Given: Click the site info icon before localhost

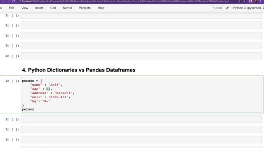Looking at the screenshot, I should pos(20,1).
